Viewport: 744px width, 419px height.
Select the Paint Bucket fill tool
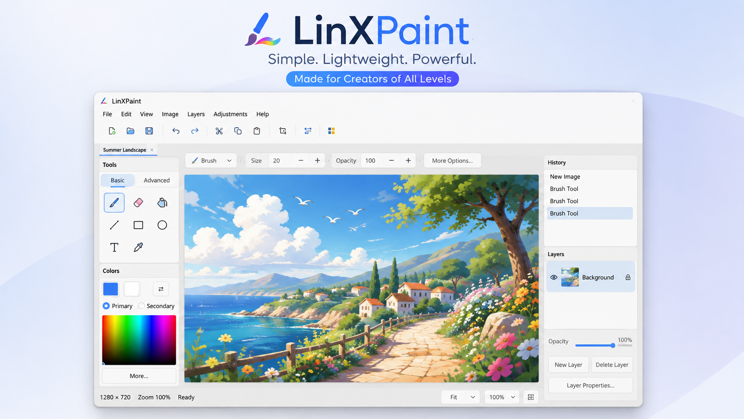pyautogui.click(x=162, y=203)
